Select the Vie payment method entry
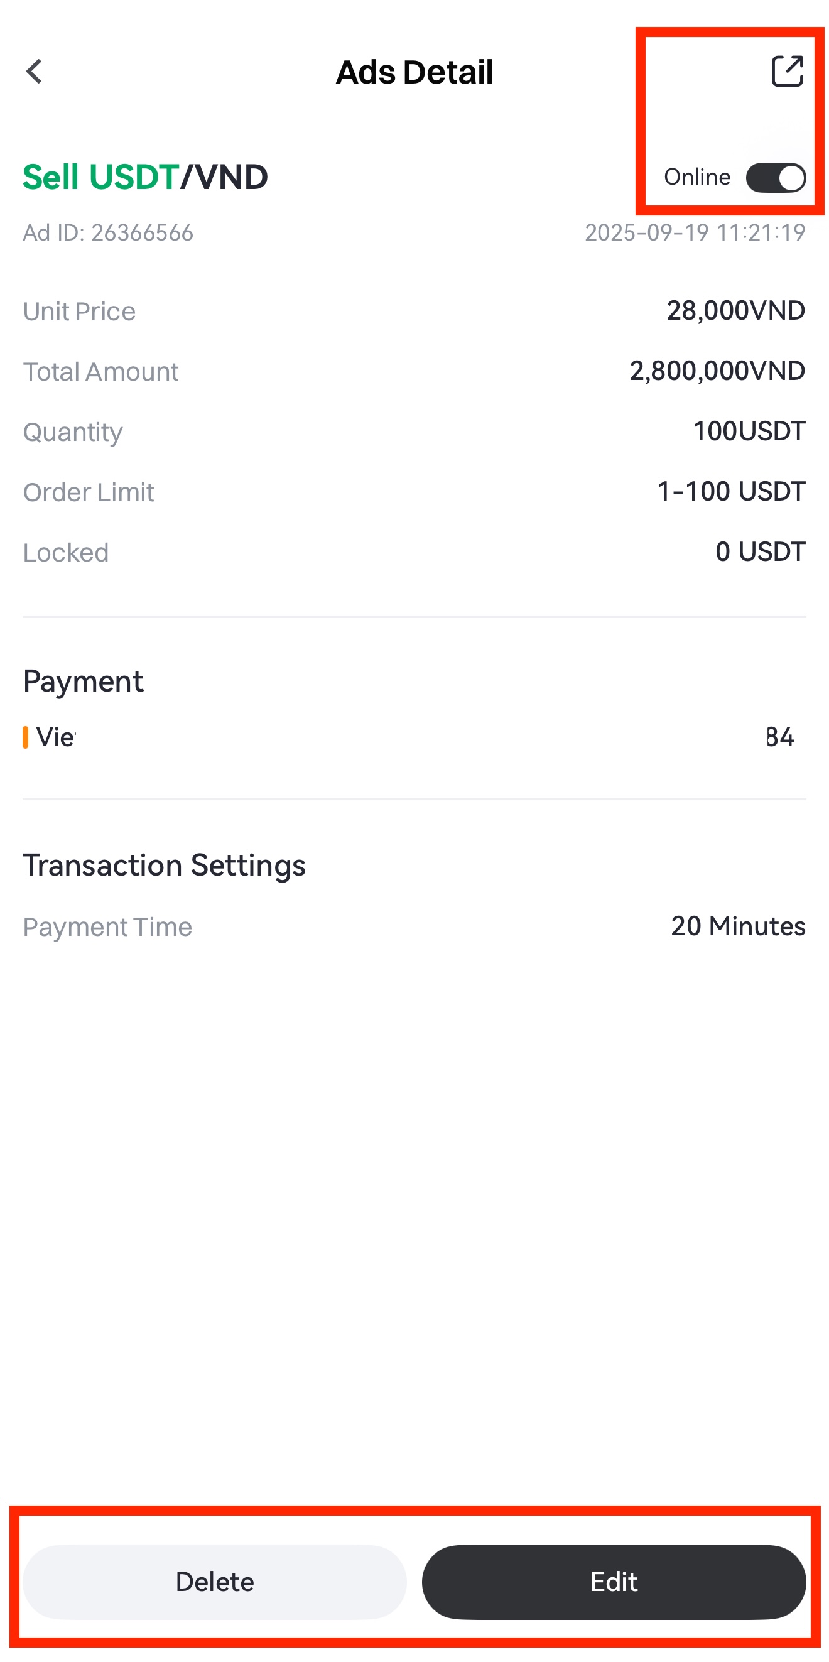The width and height of the screenshot is (829, 1662). tap(56, 737)
